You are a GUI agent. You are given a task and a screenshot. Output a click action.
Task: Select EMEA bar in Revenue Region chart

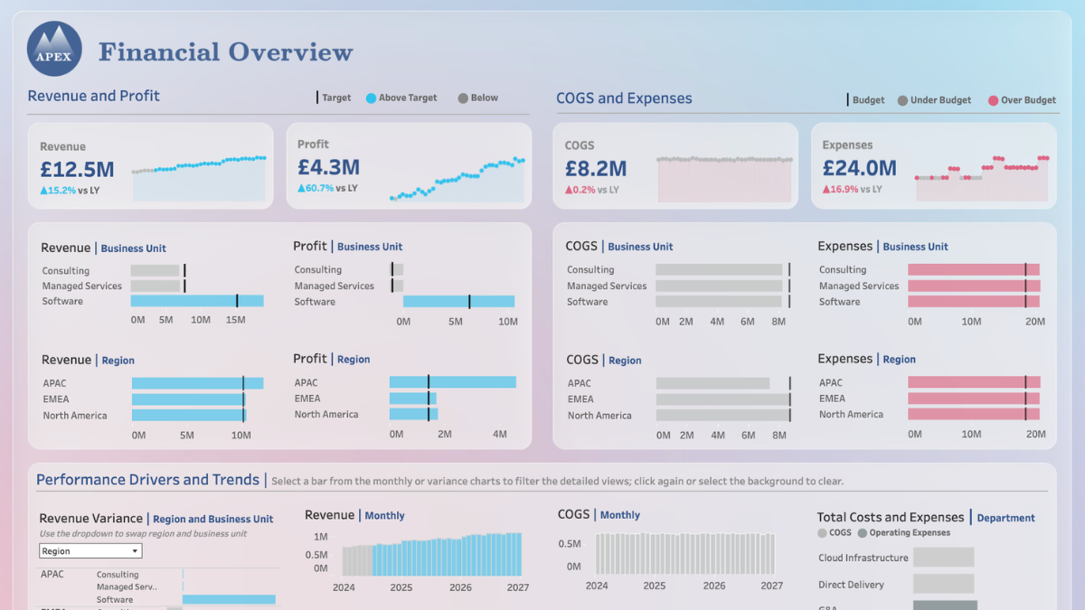click(188, 399)
